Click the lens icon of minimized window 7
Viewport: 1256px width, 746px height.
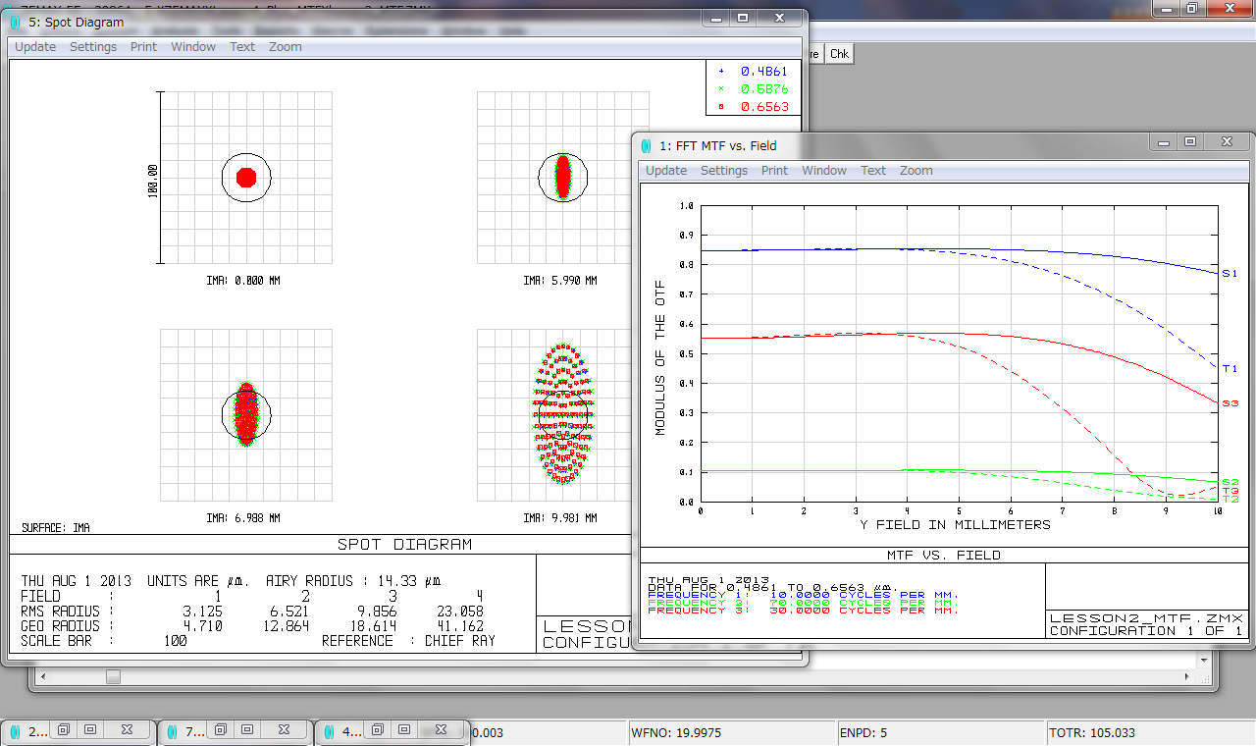tap(172, 731)
